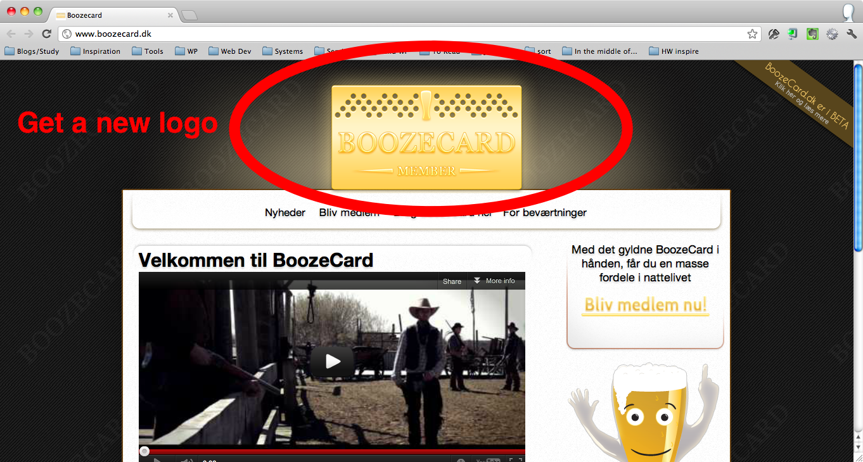Open the Web Dev bookmarks folder

click(x=230, y=51)
